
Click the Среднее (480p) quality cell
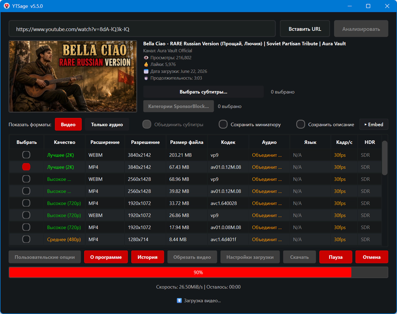[64, 240]
